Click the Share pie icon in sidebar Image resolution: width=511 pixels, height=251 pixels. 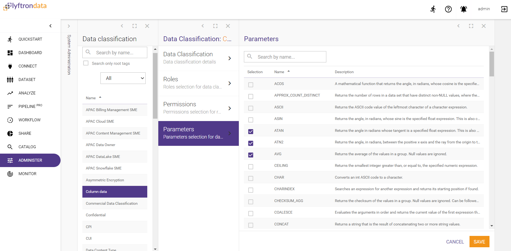click(x=10, y=133)
